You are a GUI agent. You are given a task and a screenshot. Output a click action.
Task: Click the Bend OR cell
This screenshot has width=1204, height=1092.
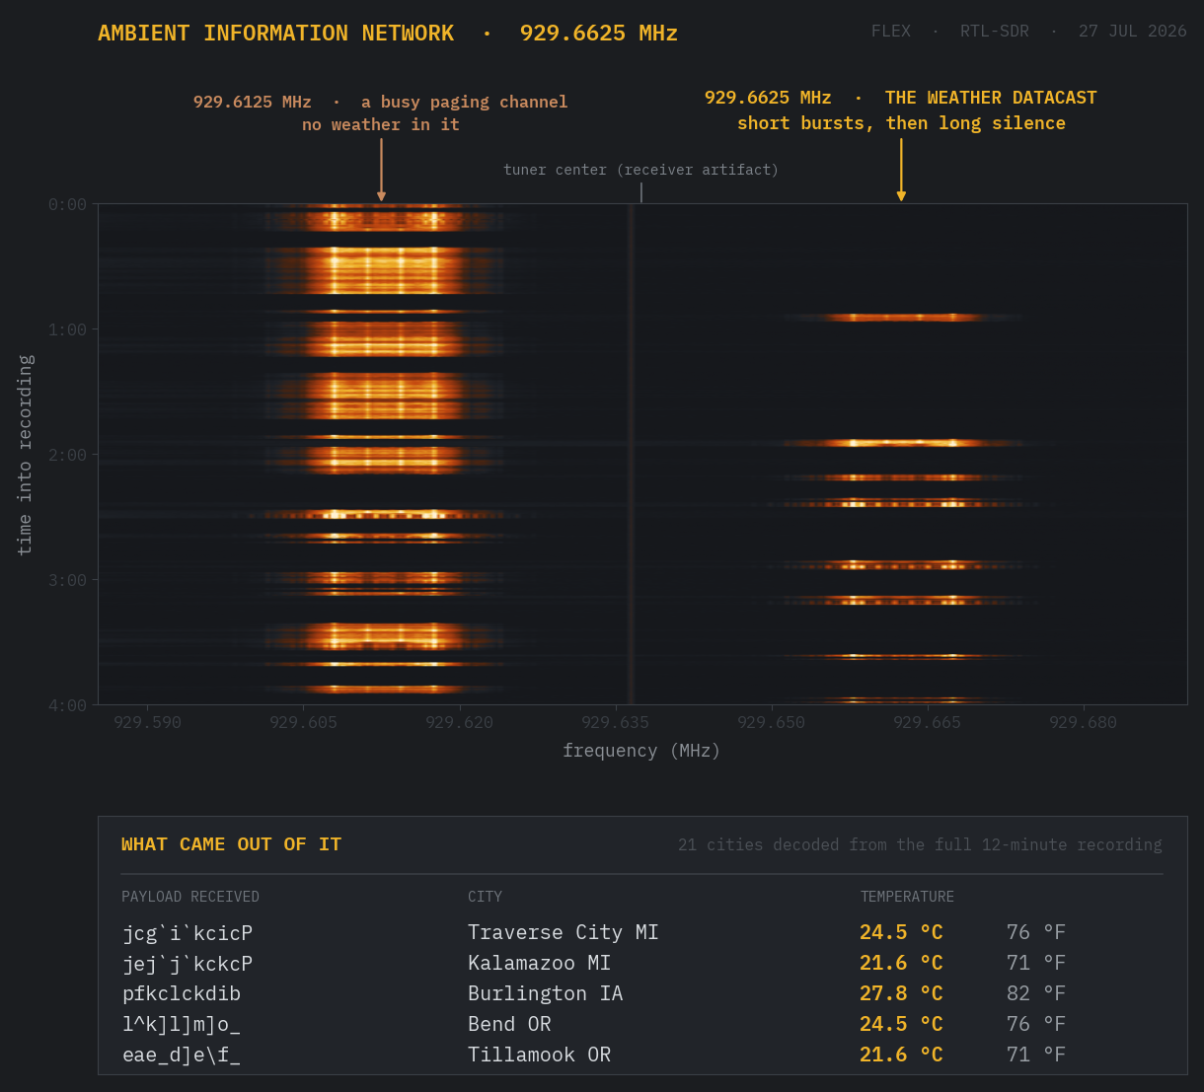pyautogui.click(x=509, y=1024)
